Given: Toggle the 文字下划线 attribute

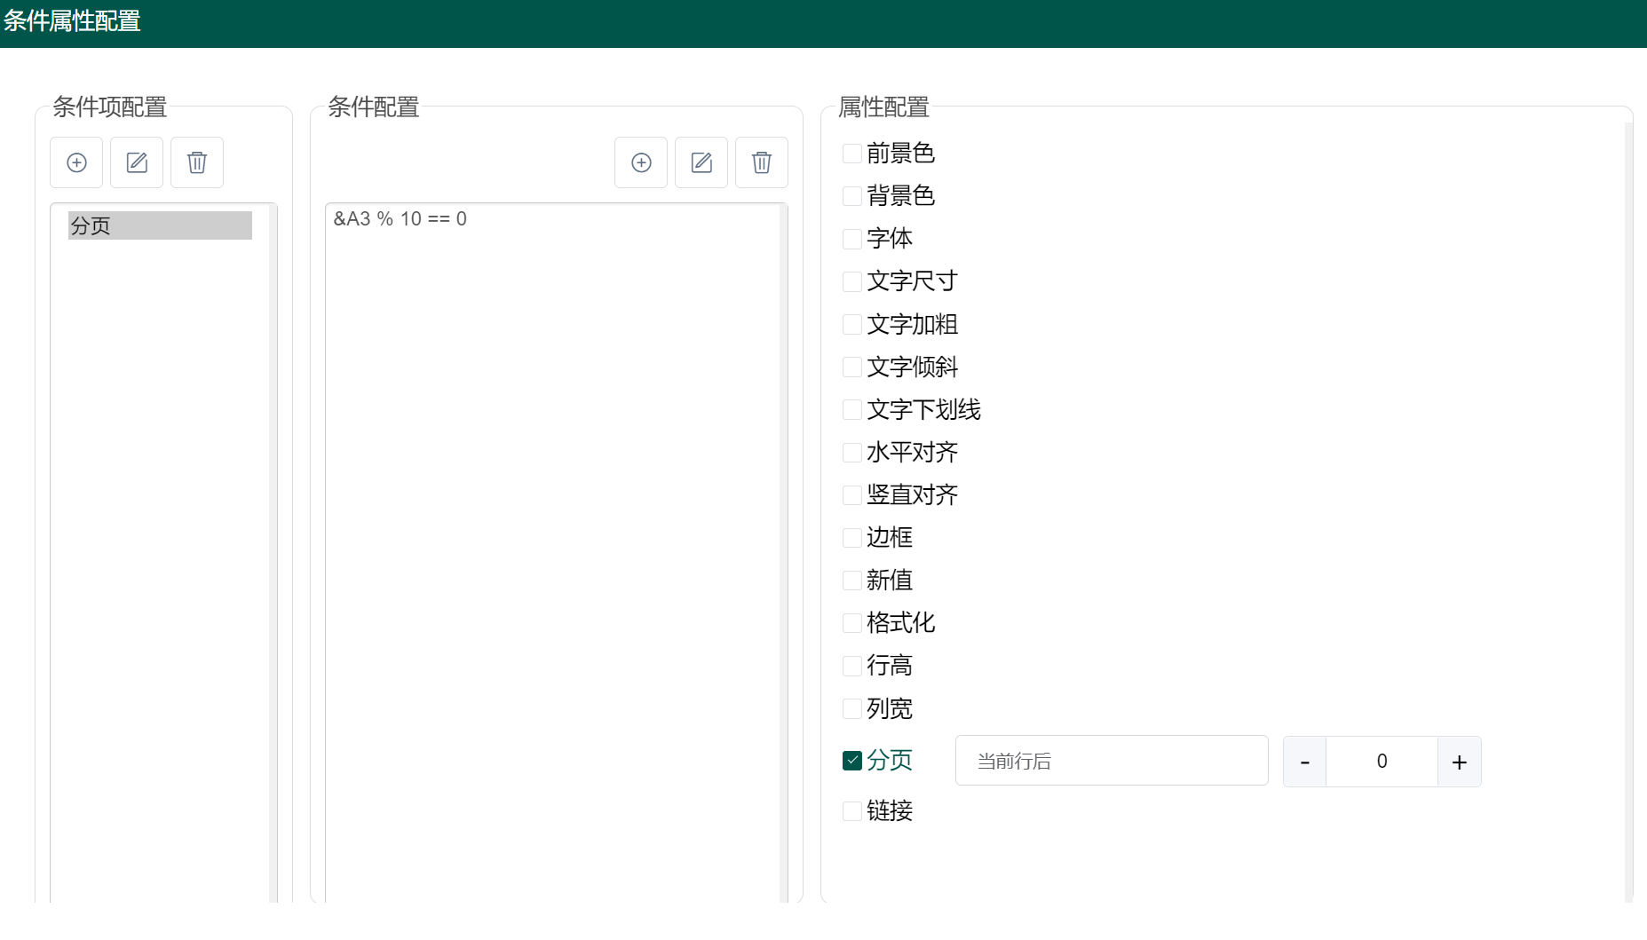Looking at the screenshot, I should pyautogui.click(x=851, y=409).
